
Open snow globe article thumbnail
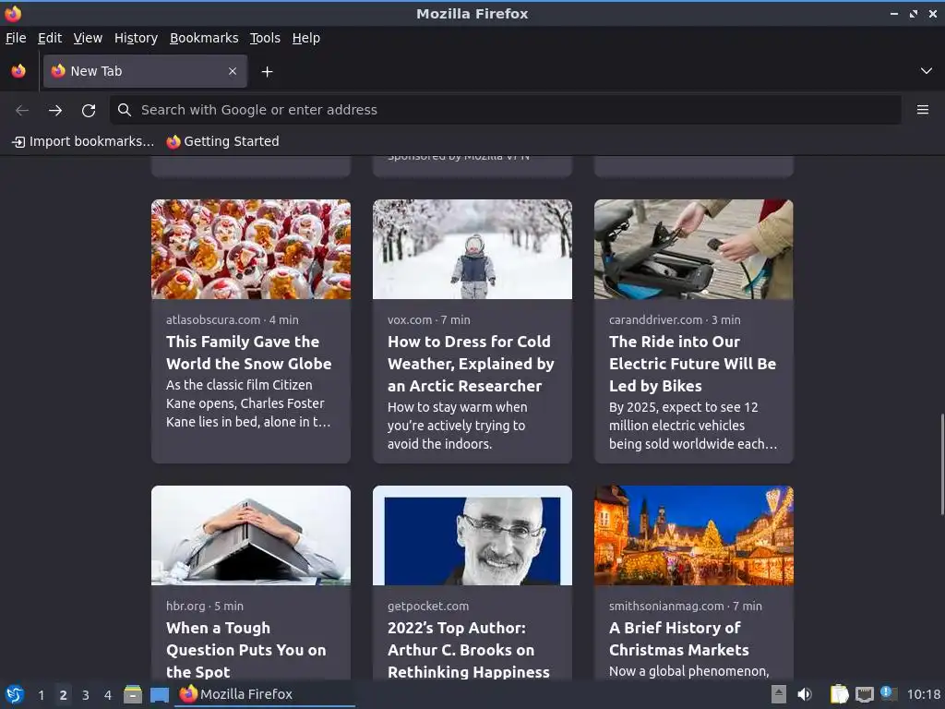tap(251, 249)
